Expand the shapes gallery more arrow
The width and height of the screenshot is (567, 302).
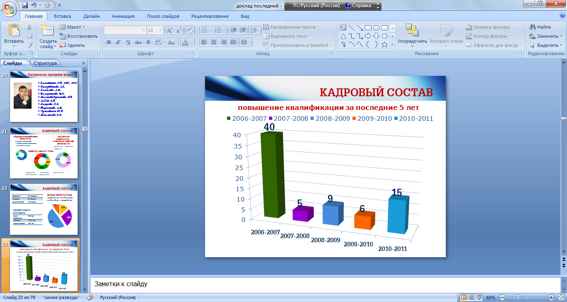(x=392, y=44)
